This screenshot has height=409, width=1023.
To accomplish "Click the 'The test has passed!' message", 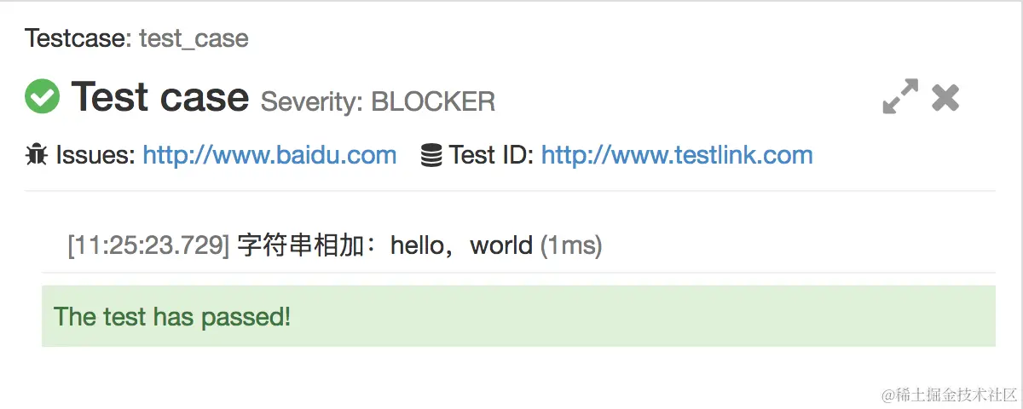I will tap(172, 317).
